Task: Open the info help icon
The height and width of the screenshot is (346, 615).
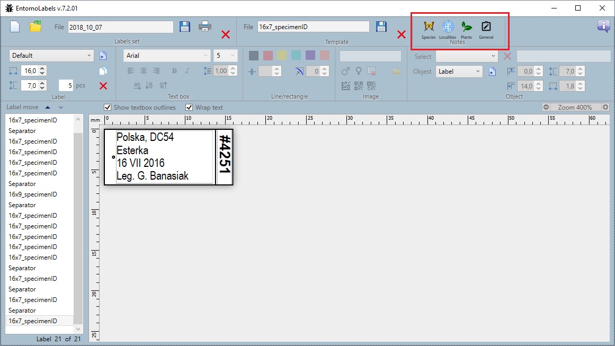Action: [x=603, y=26]
